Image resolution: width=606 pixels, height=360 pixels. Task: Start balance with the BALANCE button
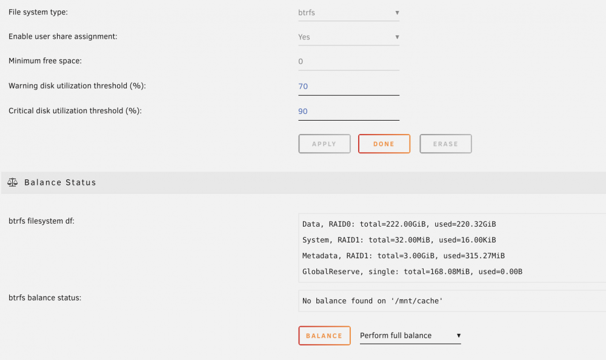coord(324,336)
